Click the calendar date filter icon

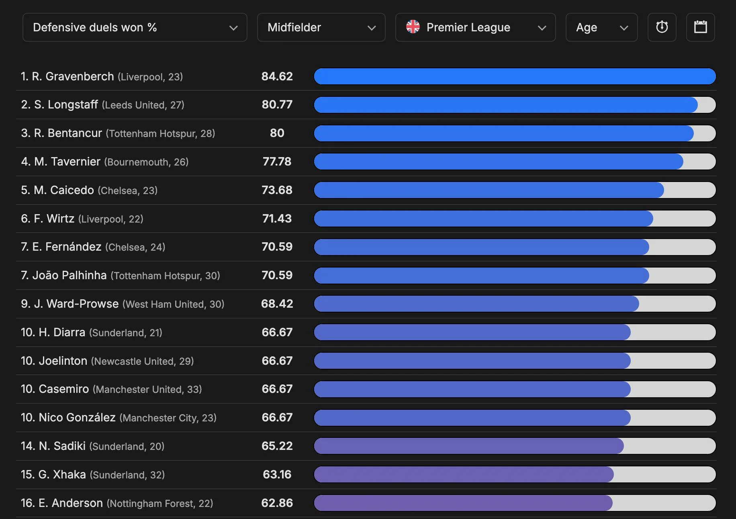700,27
